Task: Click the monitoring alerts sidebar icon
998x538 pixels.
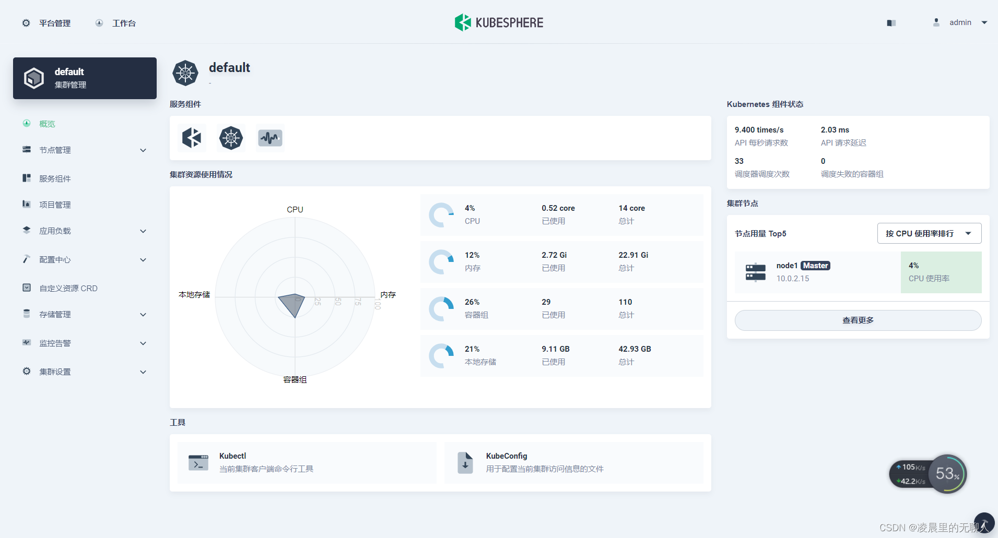Action: [27, 342]
